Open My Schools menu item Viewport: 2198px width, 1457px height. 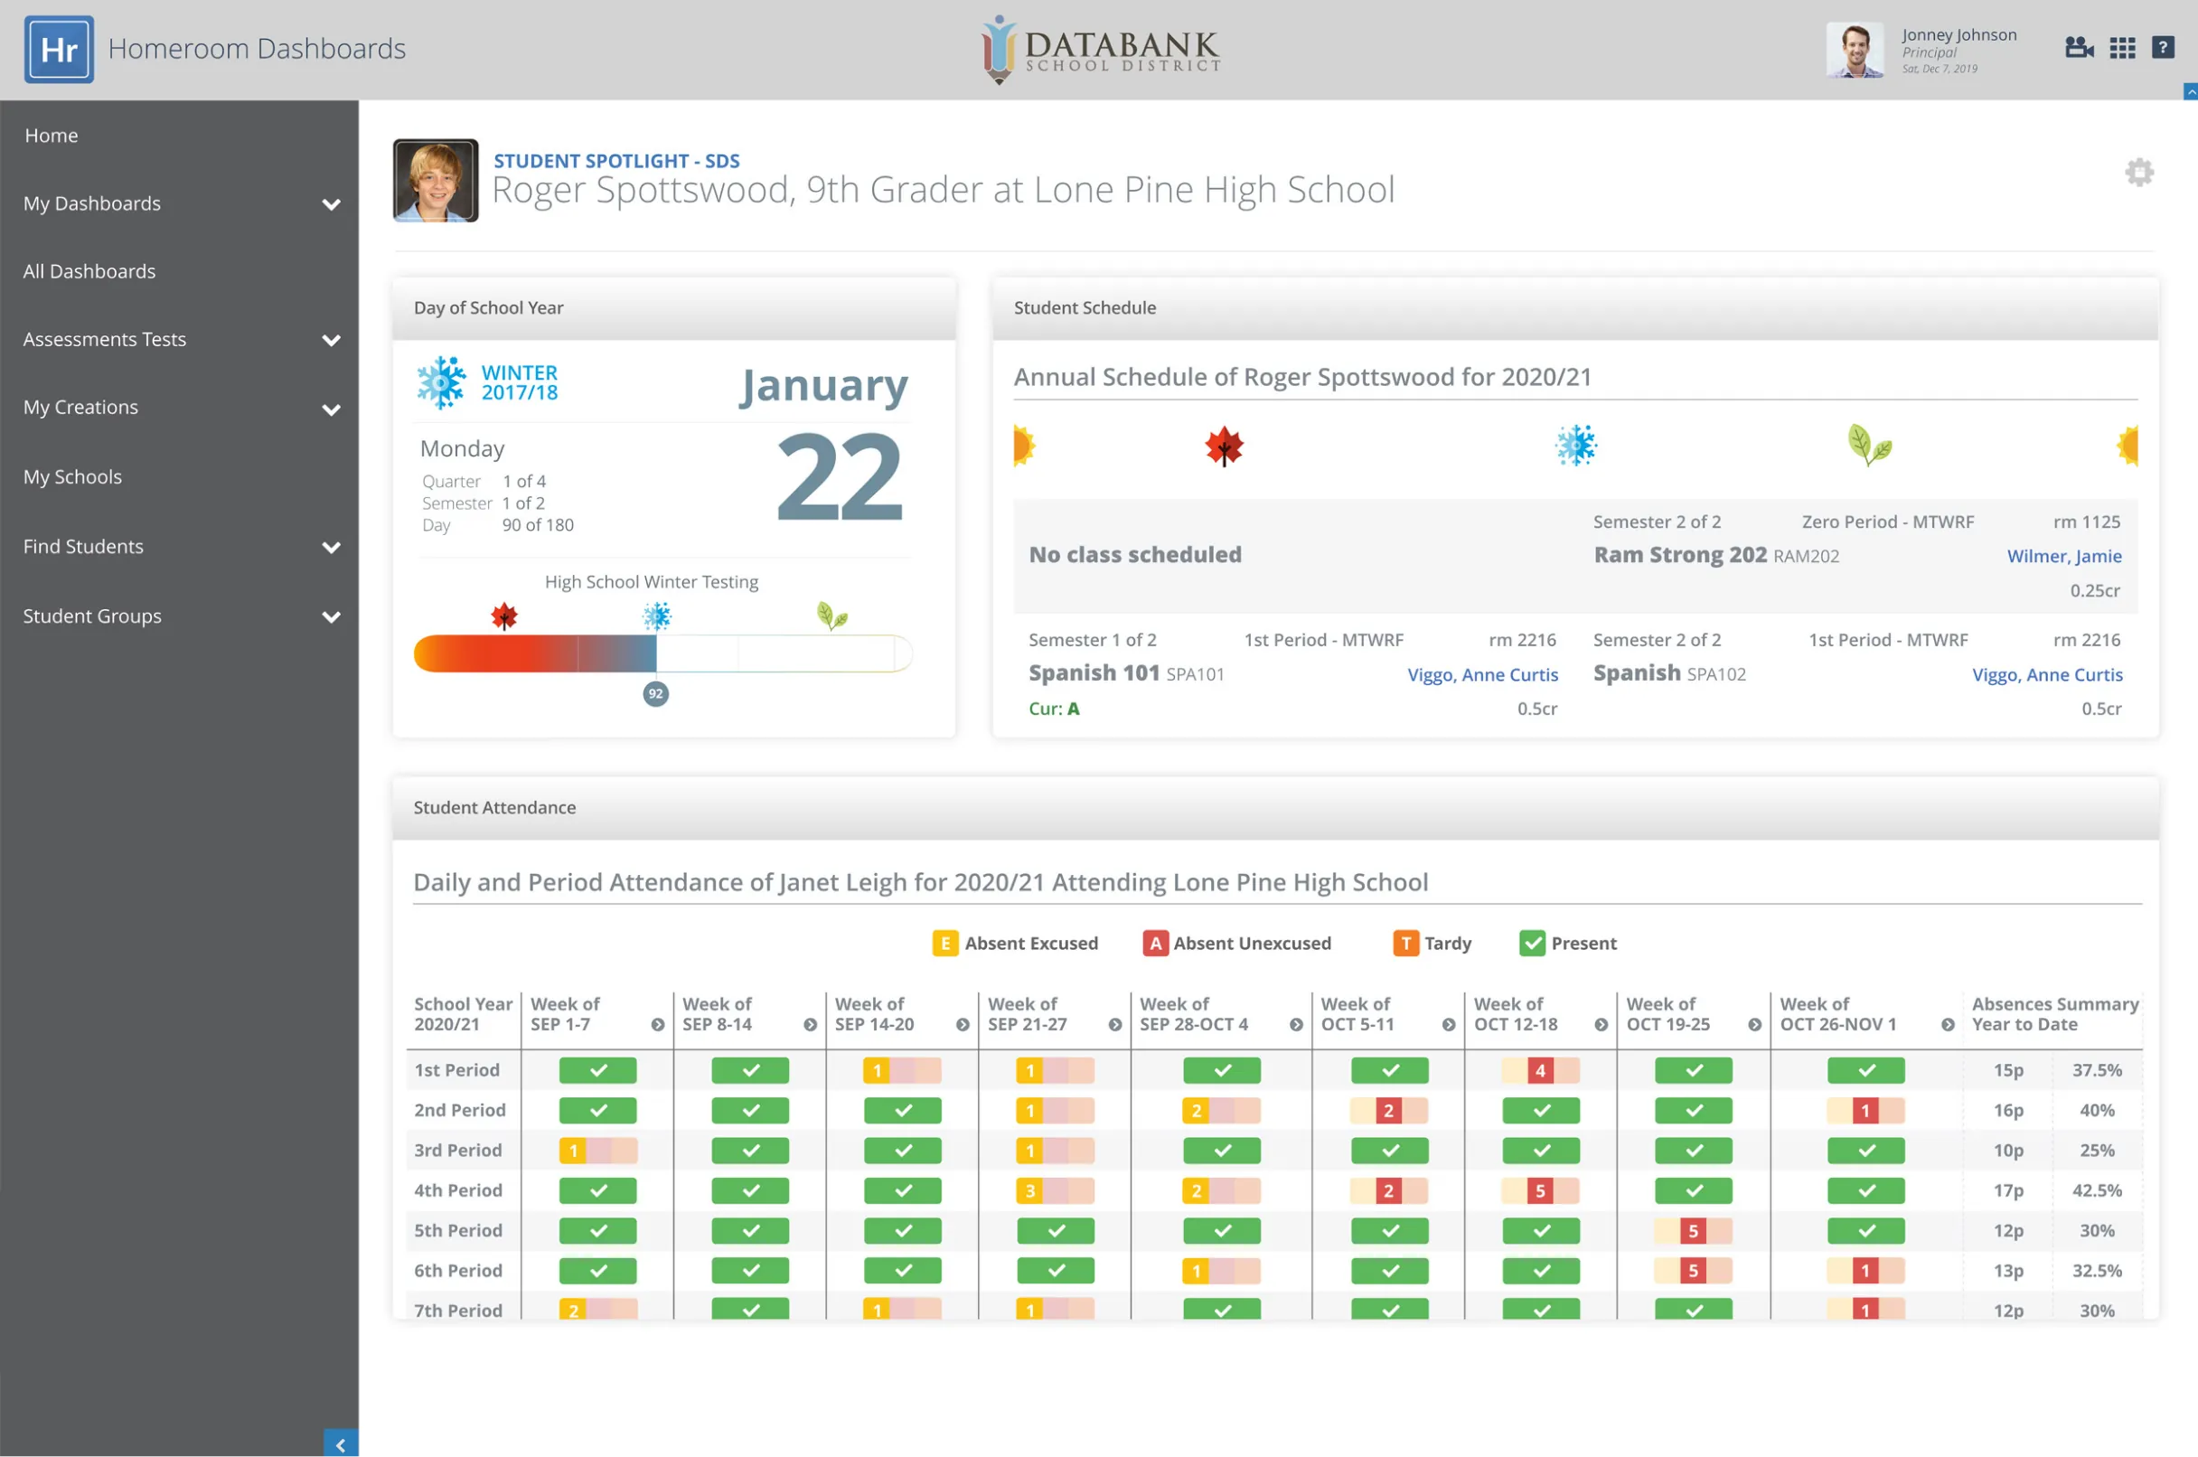(72, 476)
